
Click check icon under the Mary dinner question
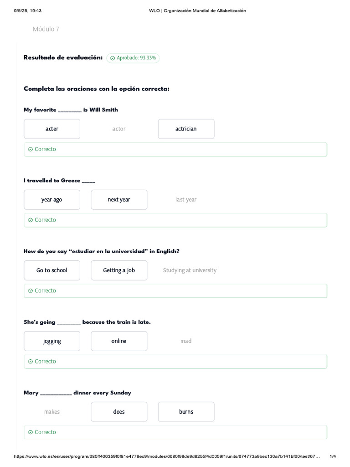click(31, 432)
